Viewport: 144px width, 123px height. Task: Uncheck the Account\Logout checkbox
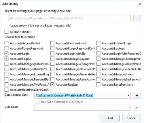(6, 59)
